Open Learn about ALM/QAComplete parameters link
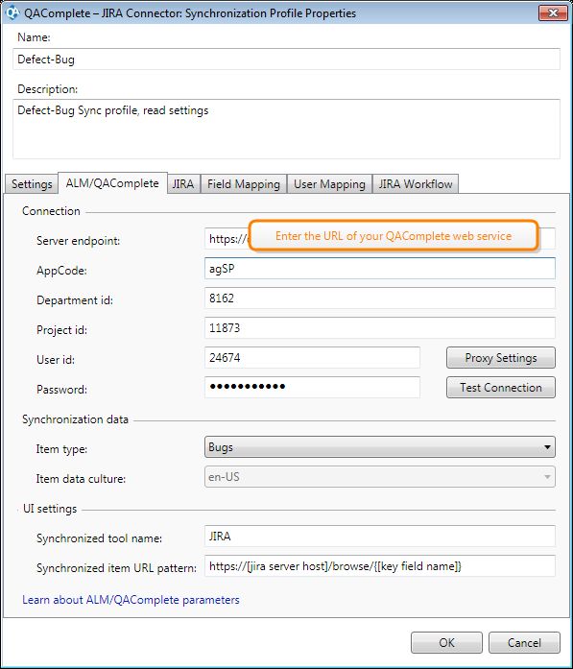The image size is (573, 669). click(x=131, y=600)
